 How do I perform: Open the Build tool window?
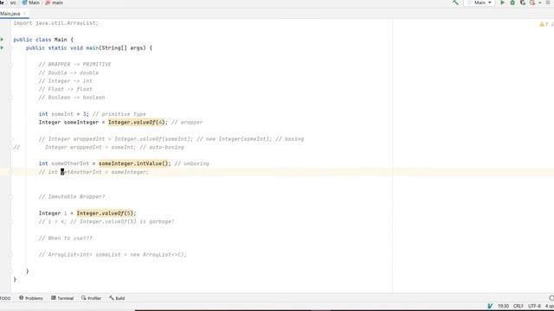click(117, 298)
